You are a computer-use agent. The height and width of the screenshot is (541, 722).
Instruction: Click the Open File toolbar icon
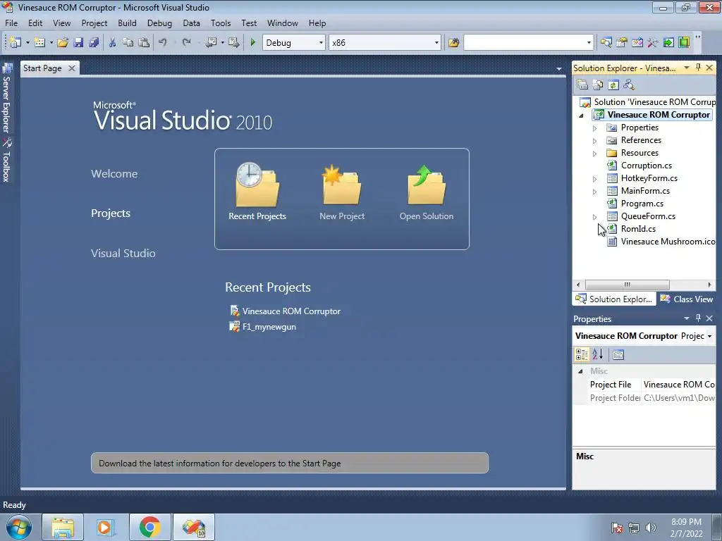[63, 42]
